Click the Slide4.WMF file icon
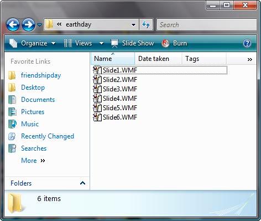The height and width of the screenshot is (221, 261). [97, 99]
